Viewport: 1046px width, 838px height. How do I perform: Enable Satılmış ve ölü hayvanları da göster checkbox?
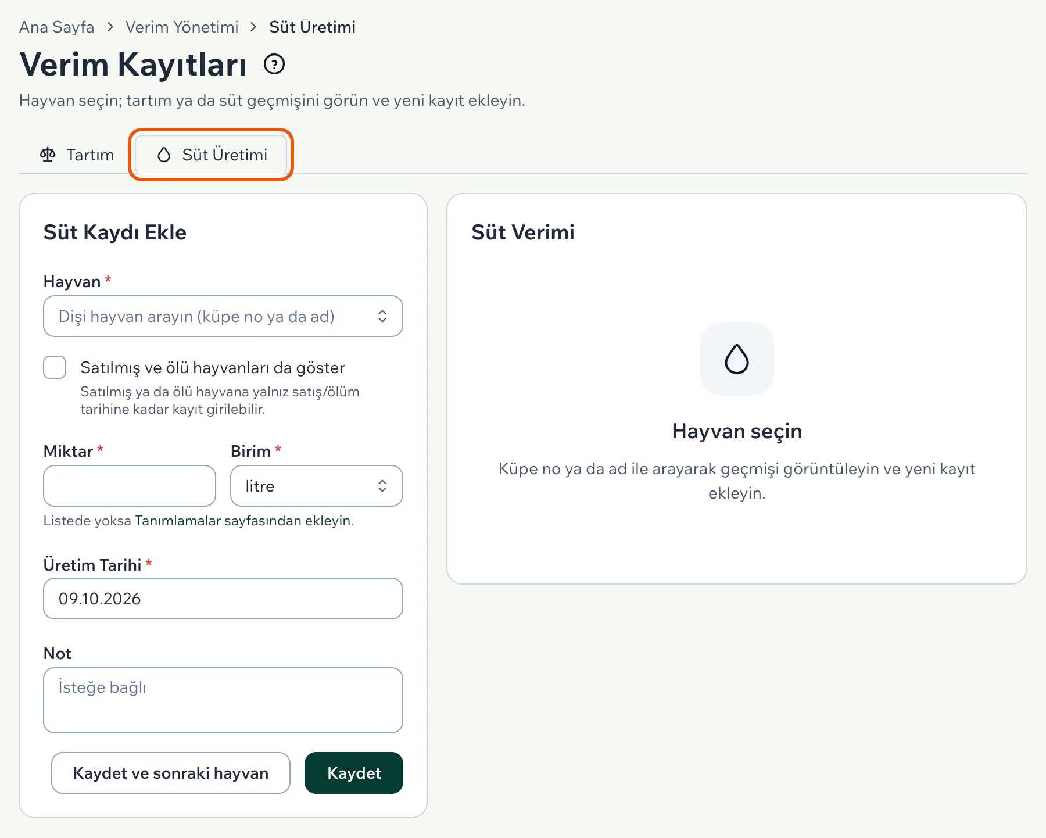click(x=55, y=367)
